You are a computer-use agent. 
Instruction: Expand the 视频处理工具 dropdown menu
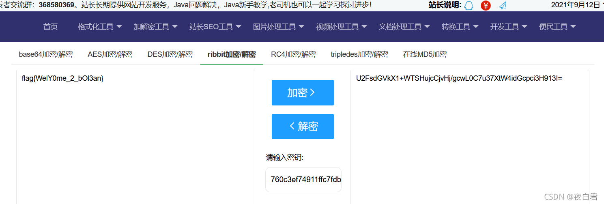[x=342, y=27]
